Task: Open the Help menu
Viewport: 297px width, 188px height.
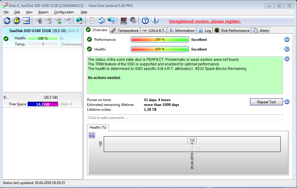Action: pyautogui.click(x=84, y=12)
